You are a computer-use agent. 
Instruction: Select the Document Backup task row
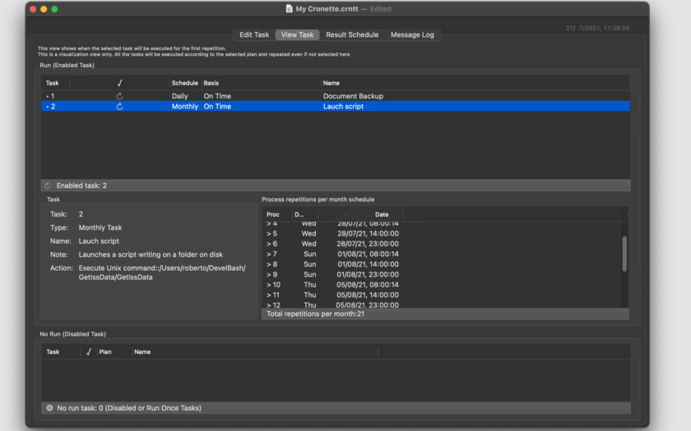pyautogui.click(x=336, y=96)
